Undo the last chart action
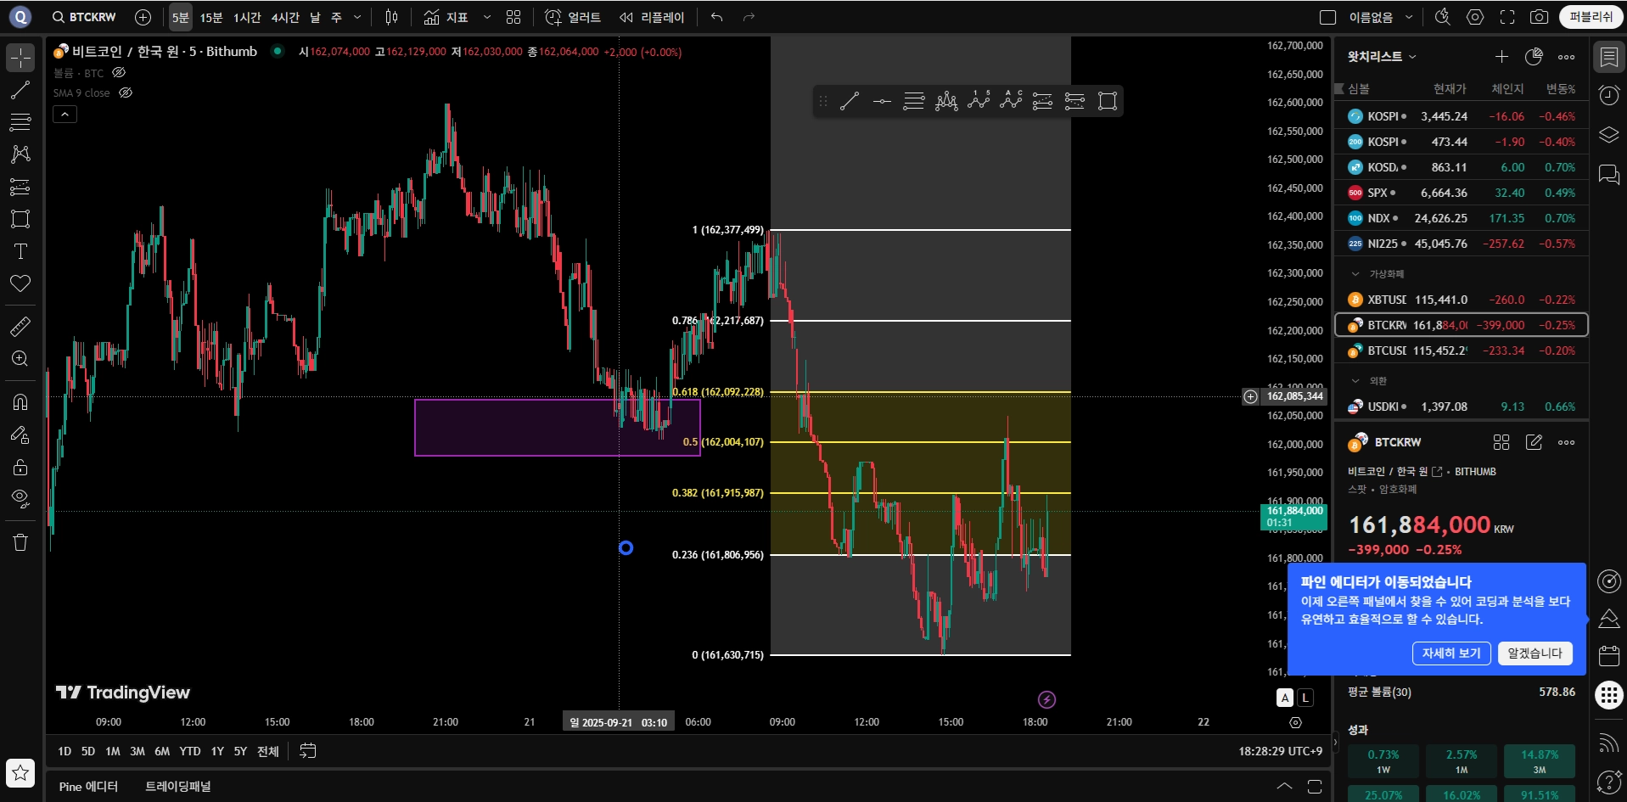 coord(717,17)
